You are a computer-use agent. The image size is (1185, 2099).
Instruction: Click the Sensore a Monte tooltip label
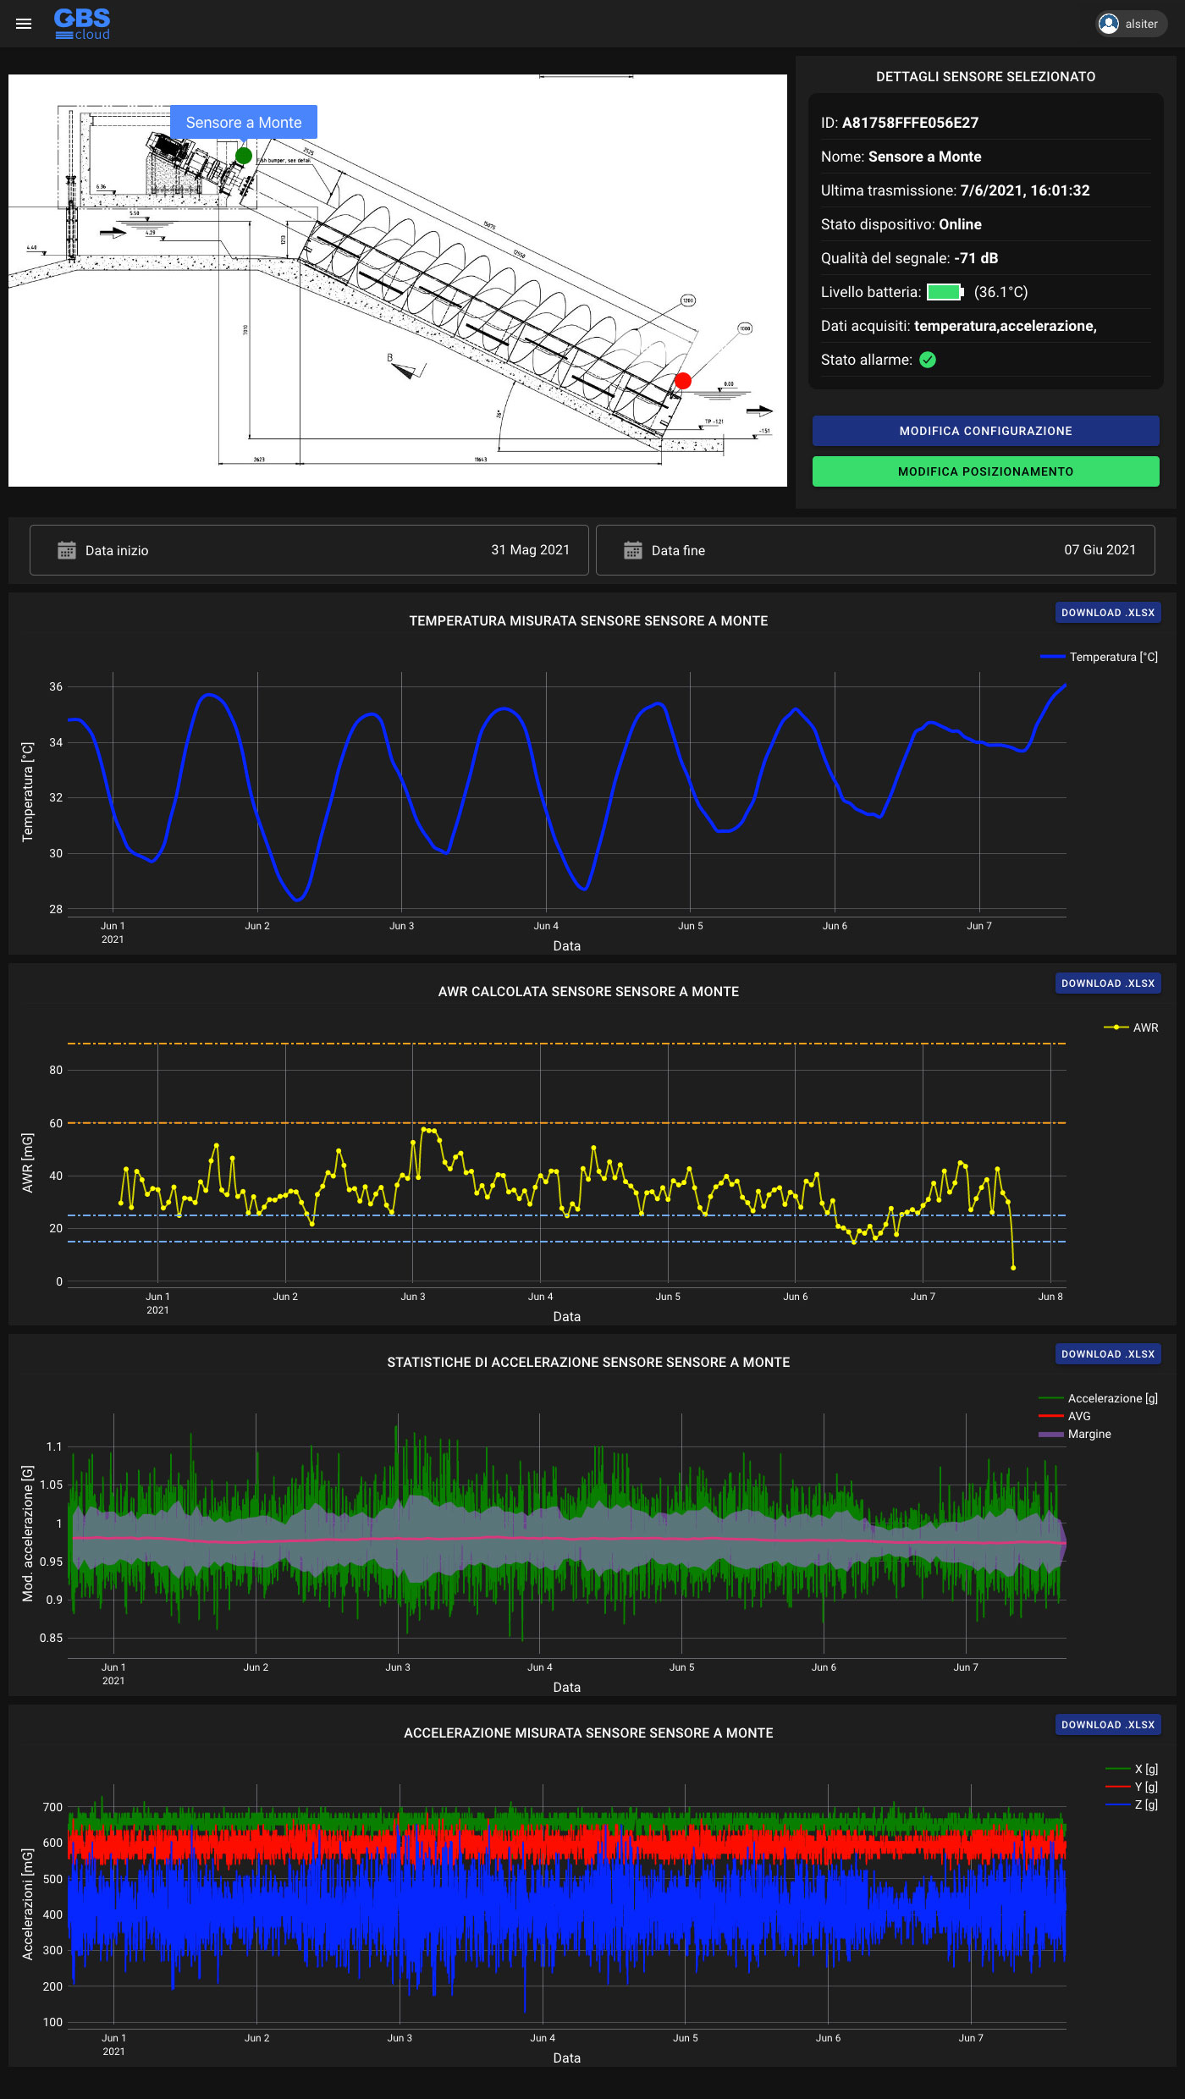coord(244,122)
